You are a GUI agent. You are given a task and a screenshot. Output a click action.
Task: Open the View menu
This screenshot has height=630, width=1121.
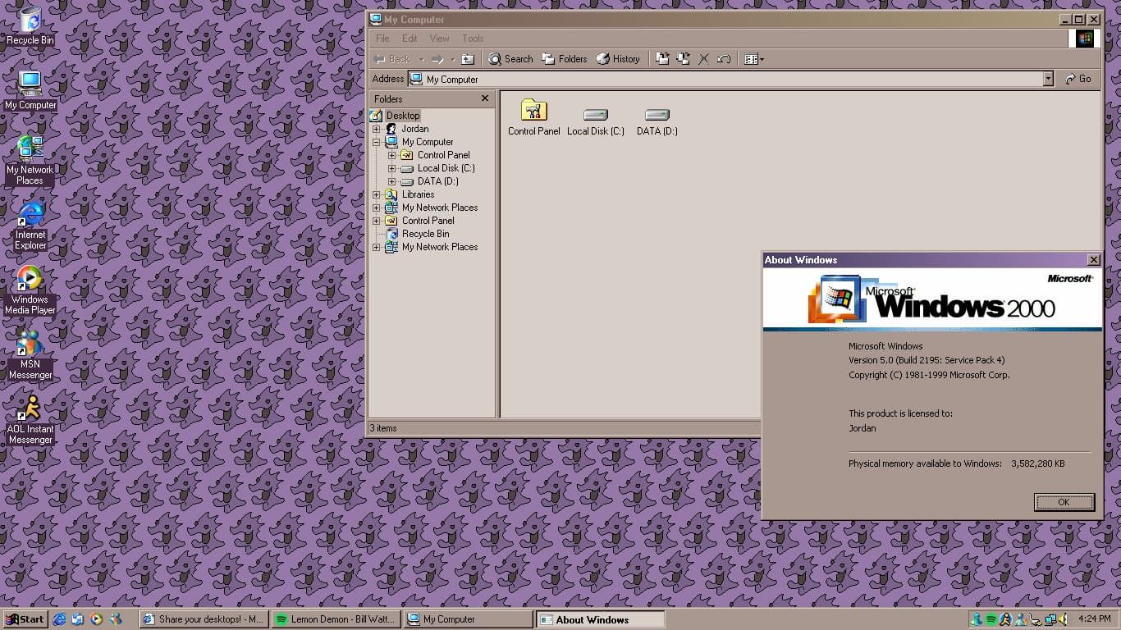pyautogui.click(x=439, y=39)
